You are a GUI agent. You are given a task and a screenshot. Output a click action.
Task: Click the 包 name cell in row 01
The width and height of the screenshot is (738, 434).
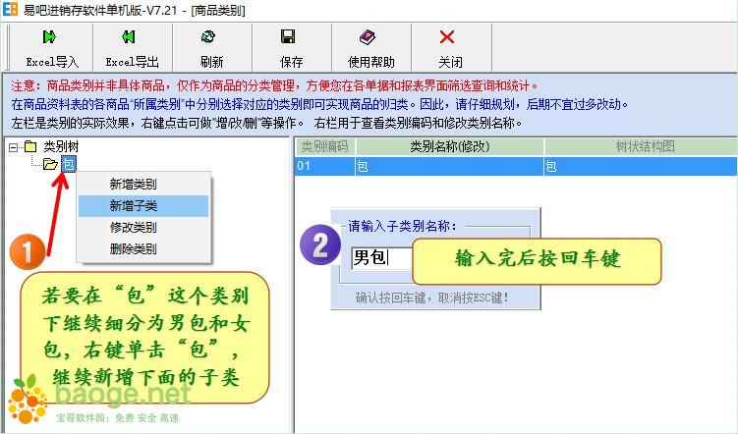click(x=449, y=166)
